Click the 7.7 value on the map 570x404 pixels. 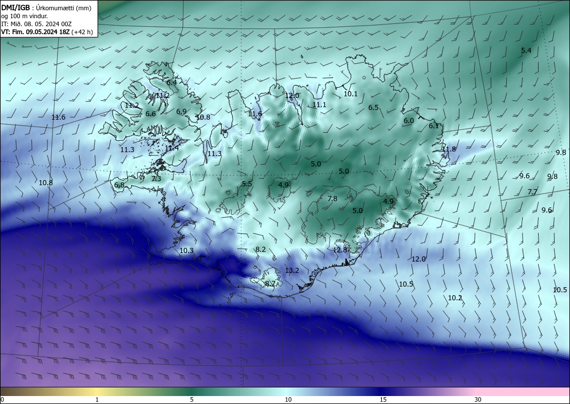point(532,191)
